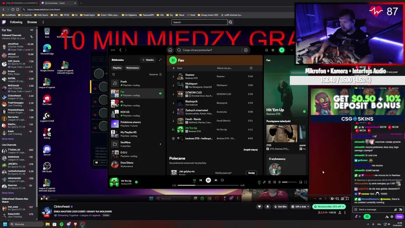Click the Spotify home icon
The image size is (405, 228).
(x=170, y=50)
